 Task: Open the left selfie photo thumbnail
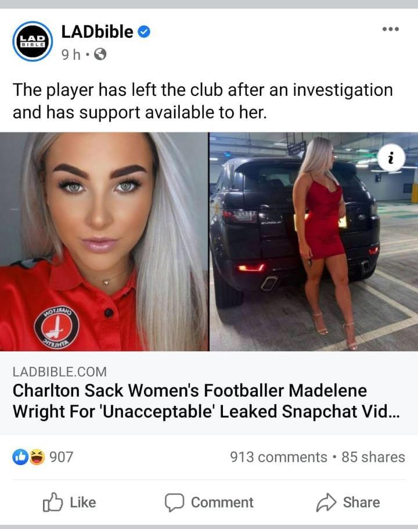click(104, 242)
